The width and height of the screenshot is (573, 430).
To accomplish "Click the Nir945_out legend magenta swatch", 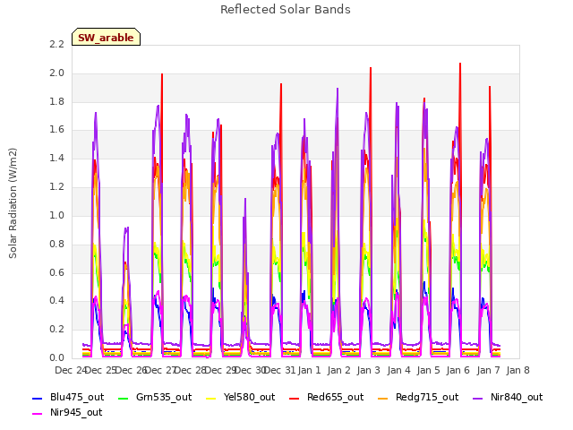I will tap(38, 414).
